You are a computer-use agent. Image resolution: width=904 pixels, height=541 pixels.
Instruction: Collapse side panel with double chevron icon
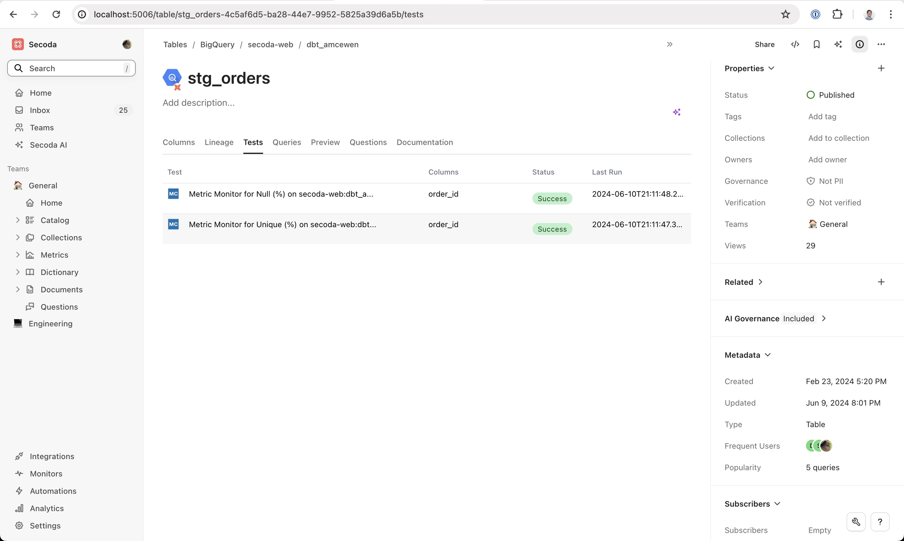(x=669, y=44)
